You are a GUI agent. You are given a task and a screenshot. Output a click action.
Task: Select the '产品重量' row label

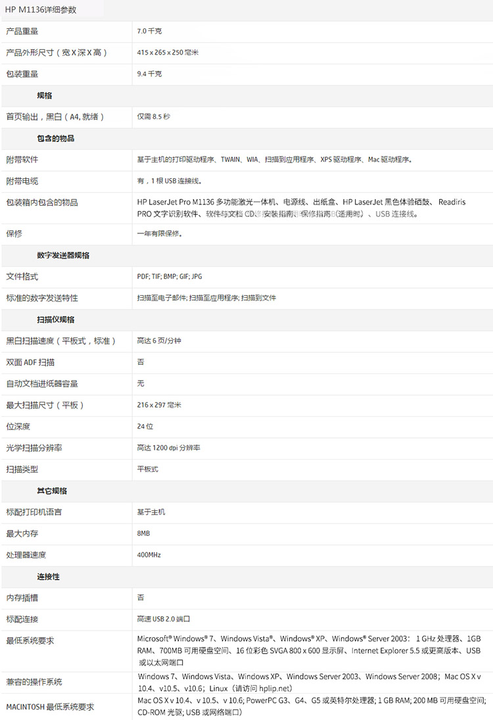pos(22,31)
